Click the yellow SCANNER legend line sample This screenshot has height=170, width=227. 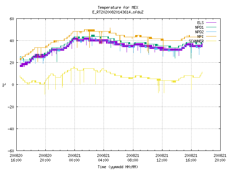[x=211, y=41]
